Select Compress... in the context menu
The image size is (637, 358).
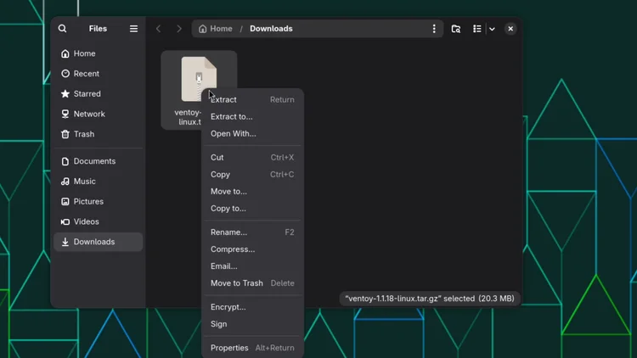coord(252,249)
